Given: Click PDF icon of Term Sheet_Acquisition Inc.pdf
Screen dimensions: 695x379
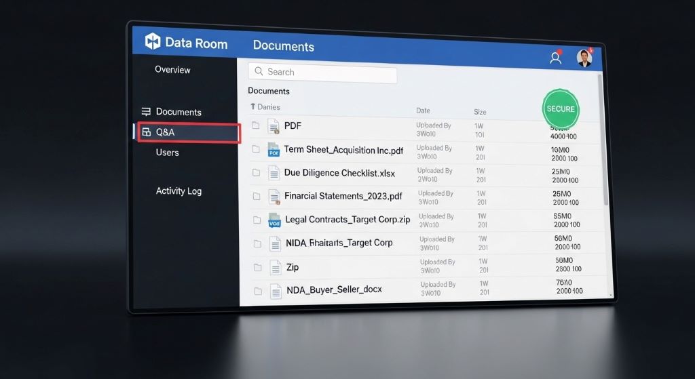Looking at the screenshot, I should (274, 150).
